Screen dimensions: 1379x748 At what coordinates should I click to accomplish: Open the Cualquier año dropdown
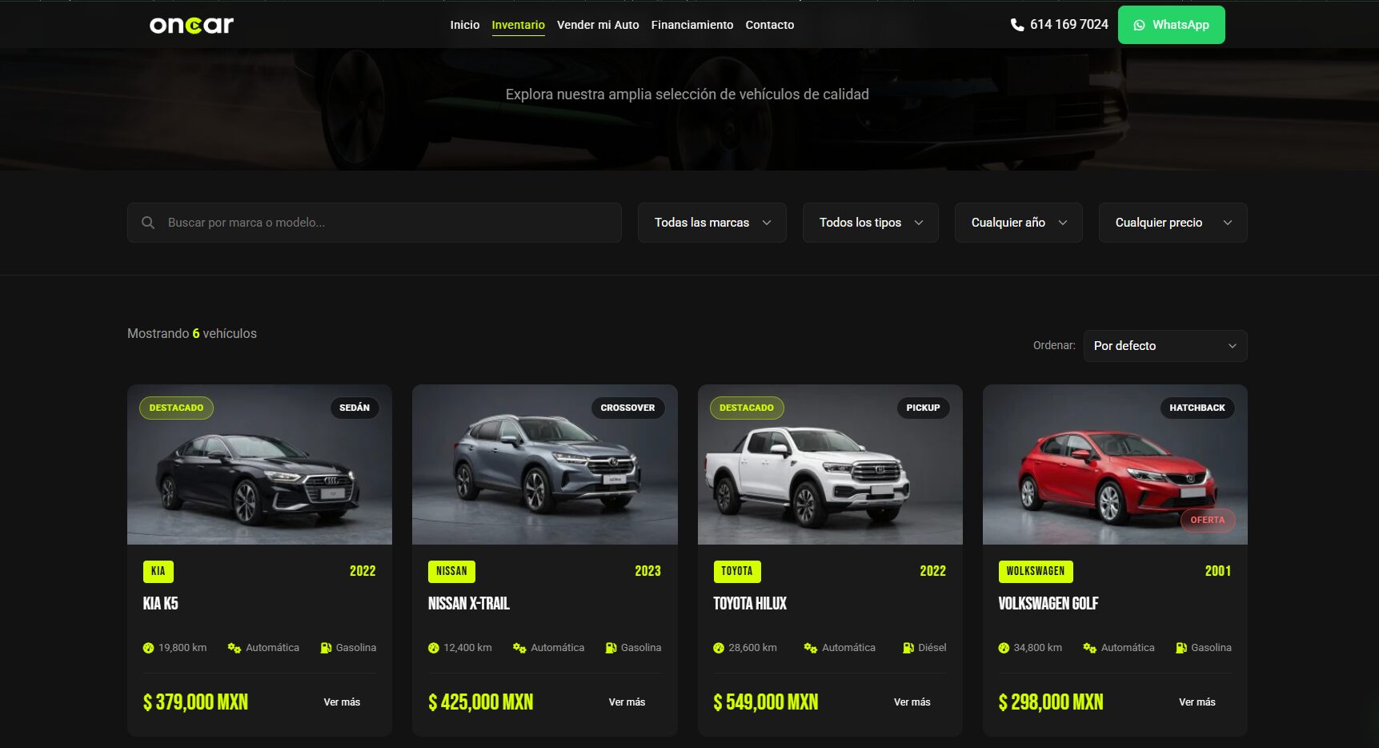point(1019,223)
